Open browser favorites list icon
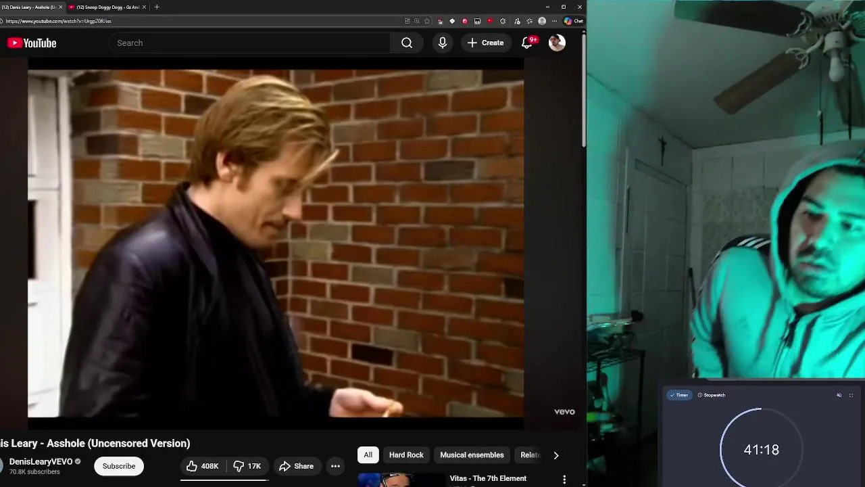 tap(530, 21)
